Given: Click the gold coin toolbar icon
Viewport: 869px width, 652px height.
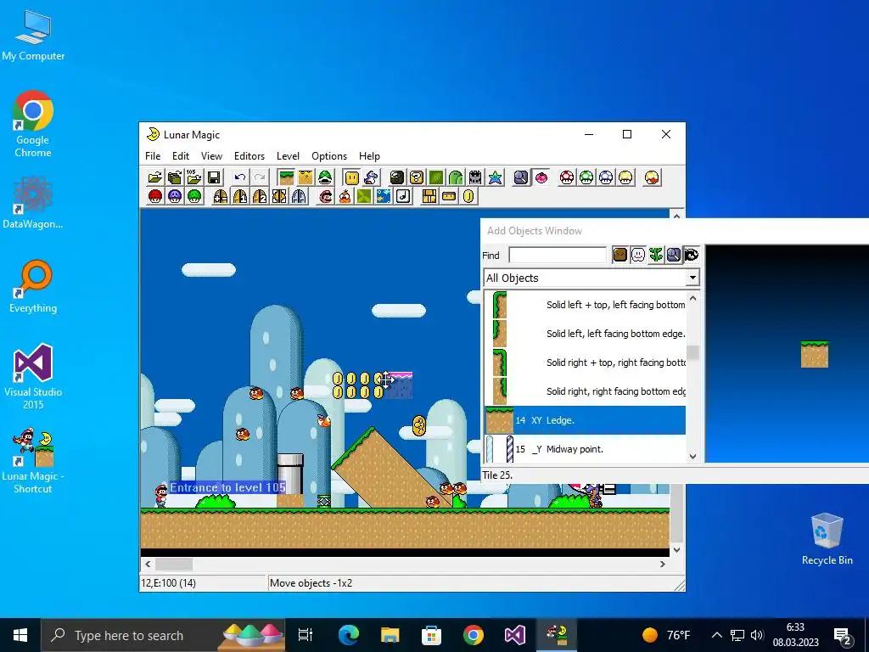Looking at the screenshot, I should pyautogui.click(x=468, y=196).
